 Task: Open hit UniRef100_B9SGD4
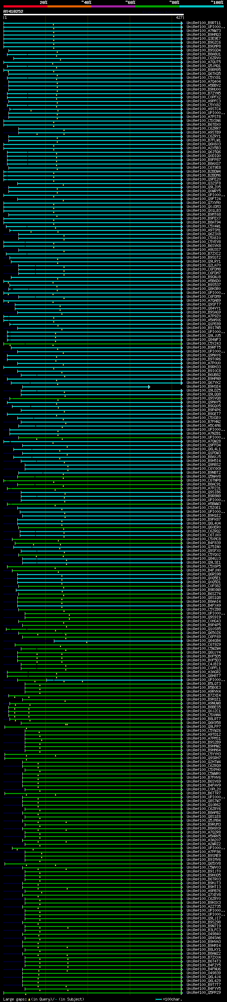[x=203, y=50]
